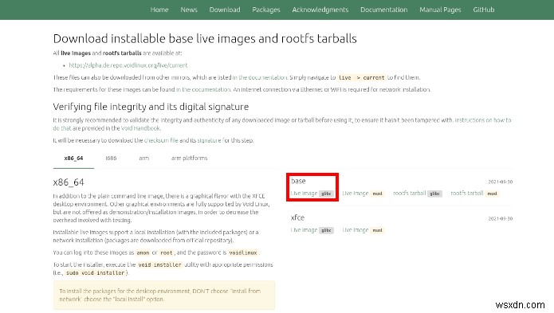
Task: Open the News nav item
Action: [189, 10]
